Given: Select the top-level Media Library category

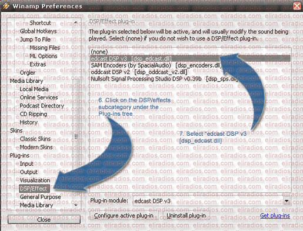Looking at the screenshot, I should pos(26,81).
